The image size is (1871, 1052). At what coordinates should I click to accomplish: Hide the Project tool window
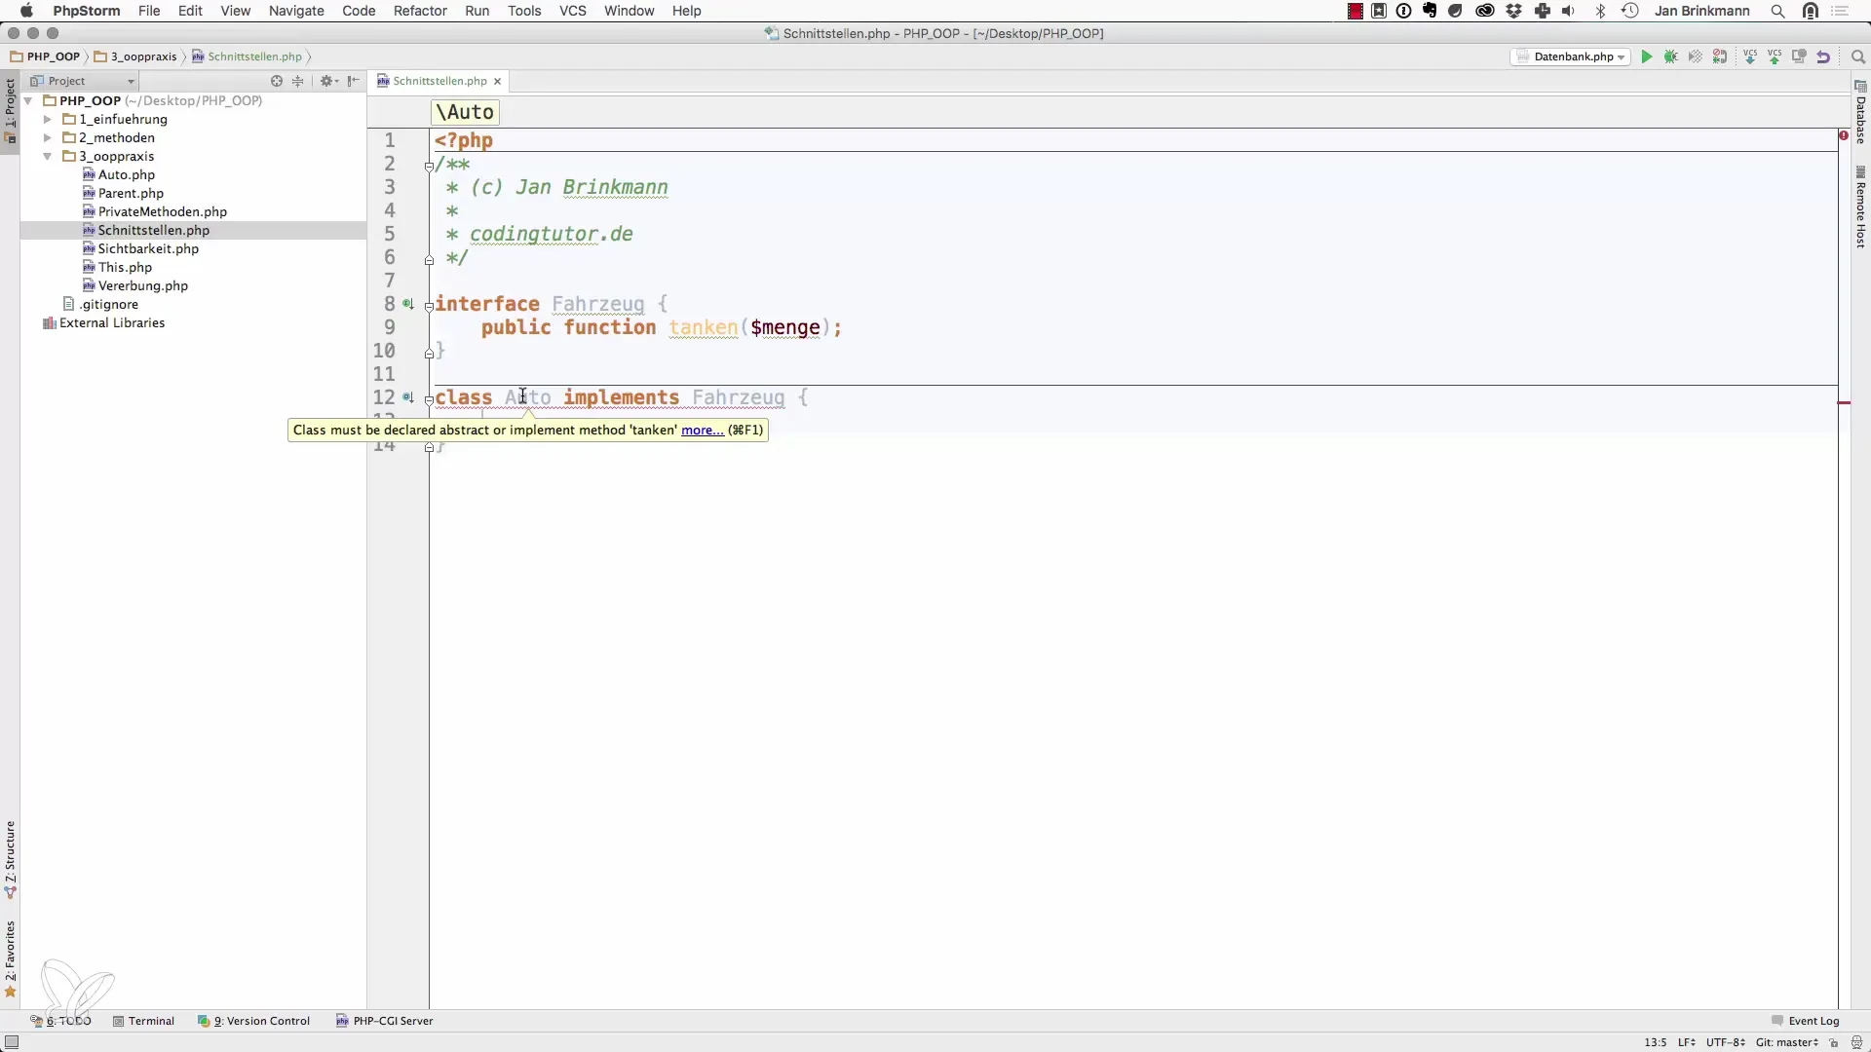click(353, 81)
